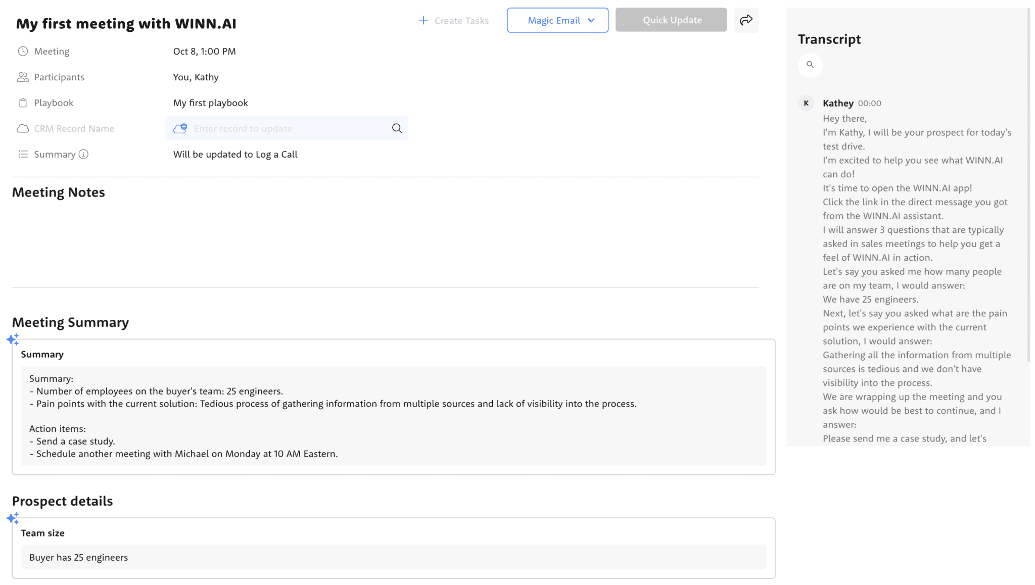Click the share arrow icon
Screen dimensions: 1035x585
746,20
